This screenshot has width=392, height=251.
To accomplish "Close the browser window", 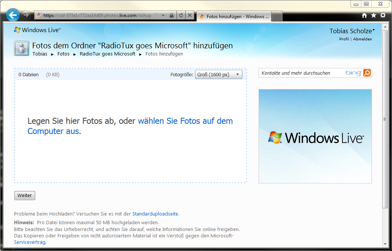I will pyautogui.click(x=381, y=4).
